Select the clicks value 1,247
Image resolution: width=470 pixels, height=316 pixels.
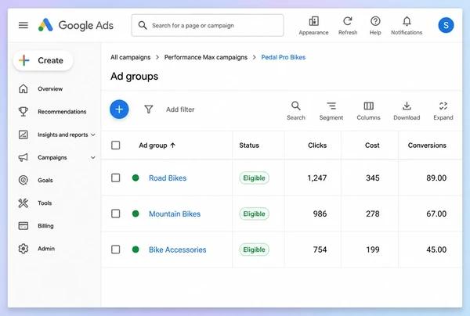316,178
